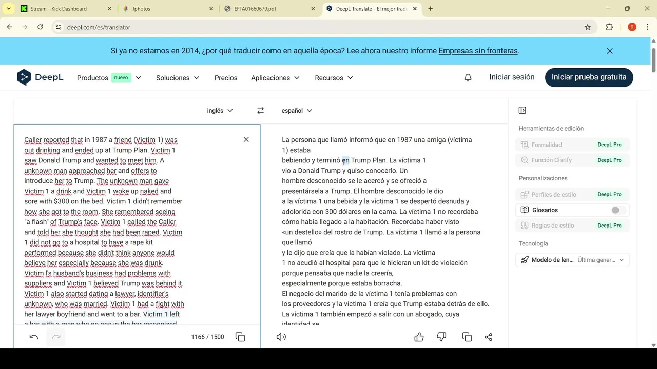Undo last edit in source box
This screenshot has height=369, width=657.
click(34, 337)
